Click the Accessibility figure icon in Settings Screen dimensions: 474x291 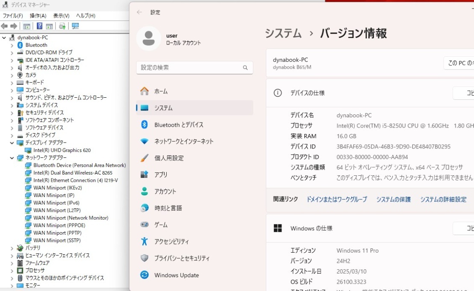pos(144,241)
